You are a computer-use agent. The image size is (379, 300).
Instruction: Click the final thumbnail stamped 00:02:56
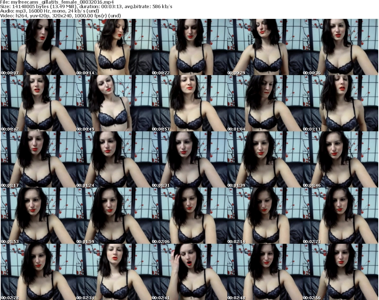click(x=341, y=272)
